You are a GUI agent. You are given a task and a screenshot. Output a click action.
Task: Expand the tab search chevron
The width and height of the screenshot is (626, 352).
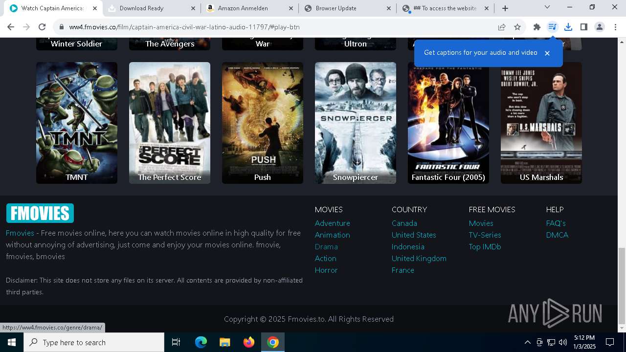coord(547,7)
